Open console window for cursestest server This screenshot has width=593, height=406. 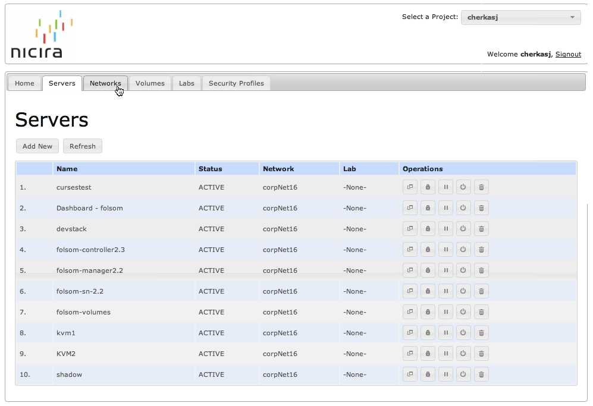(x=410, y=187)
